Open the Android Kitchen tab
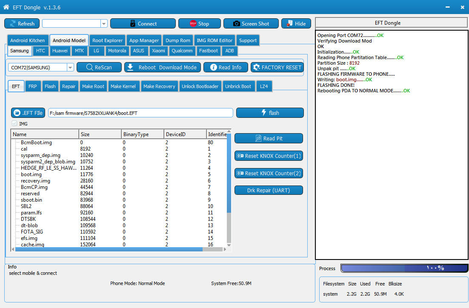 pyautogui.click(x=28, y=40)
